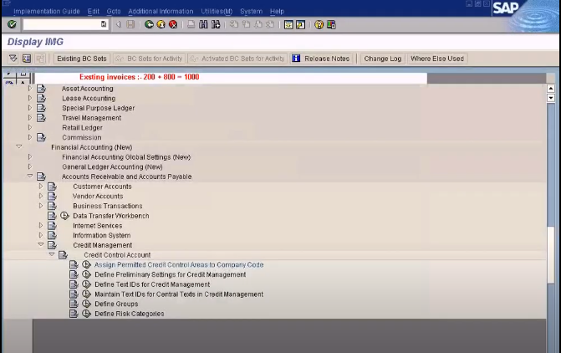Click the vertical scrollbar down arrow below it

[551, 98]
